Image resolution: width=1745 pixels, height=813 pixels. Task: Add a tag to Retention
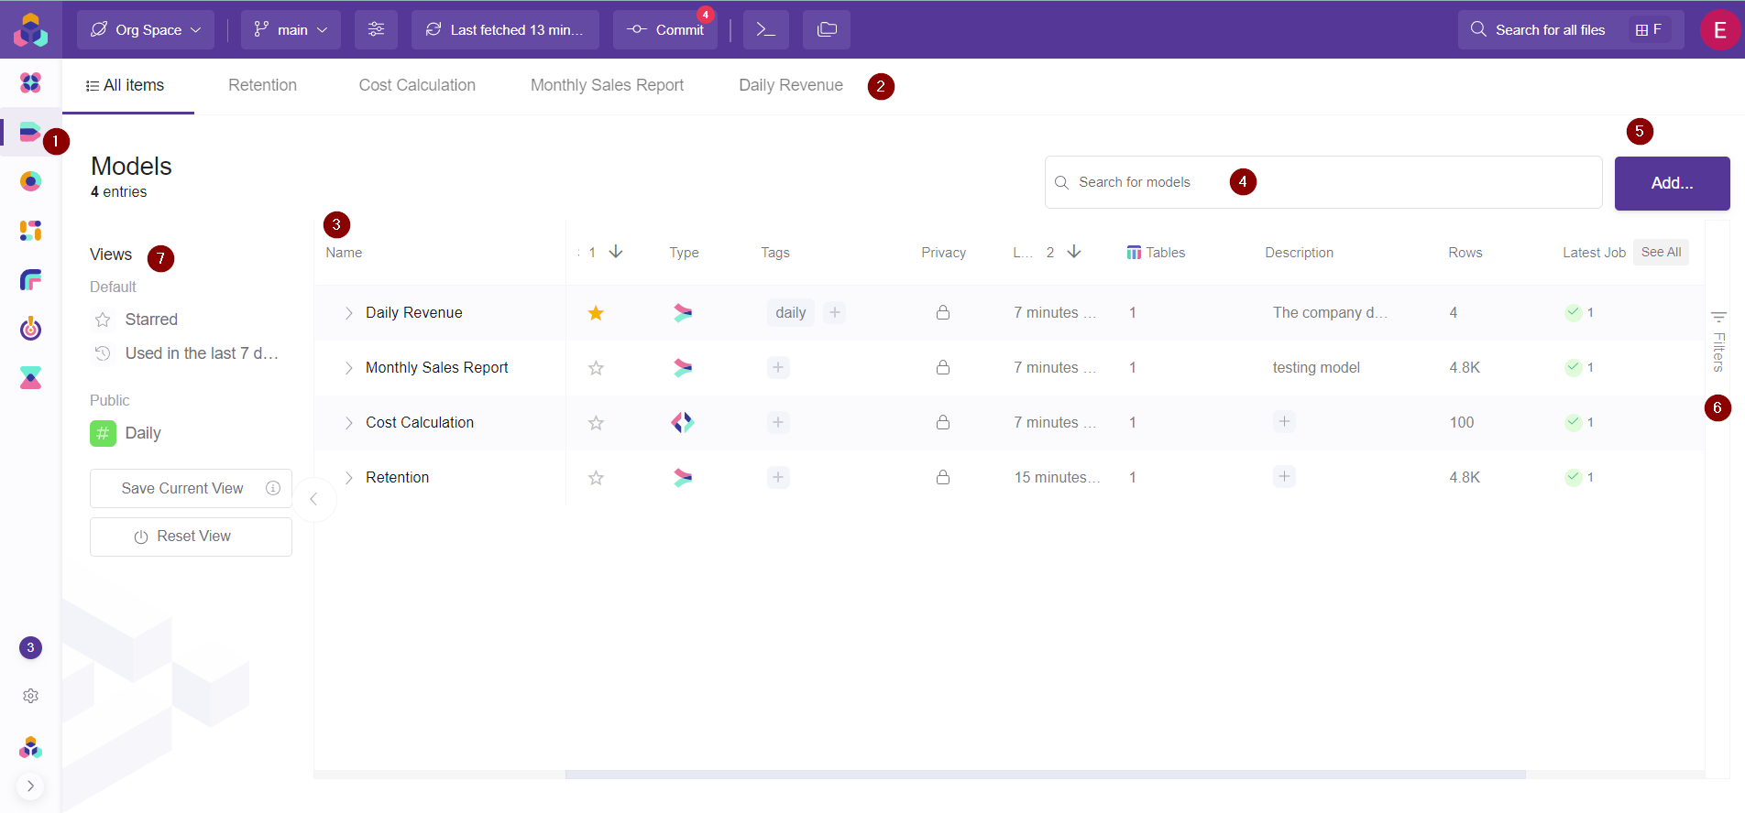click(778, 477)
